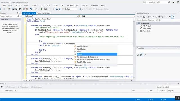Toggle Preview Selected Items in Solution Explorer
Image resolution: width=180 pixels, height=101 pixels.
pos(173,17)
